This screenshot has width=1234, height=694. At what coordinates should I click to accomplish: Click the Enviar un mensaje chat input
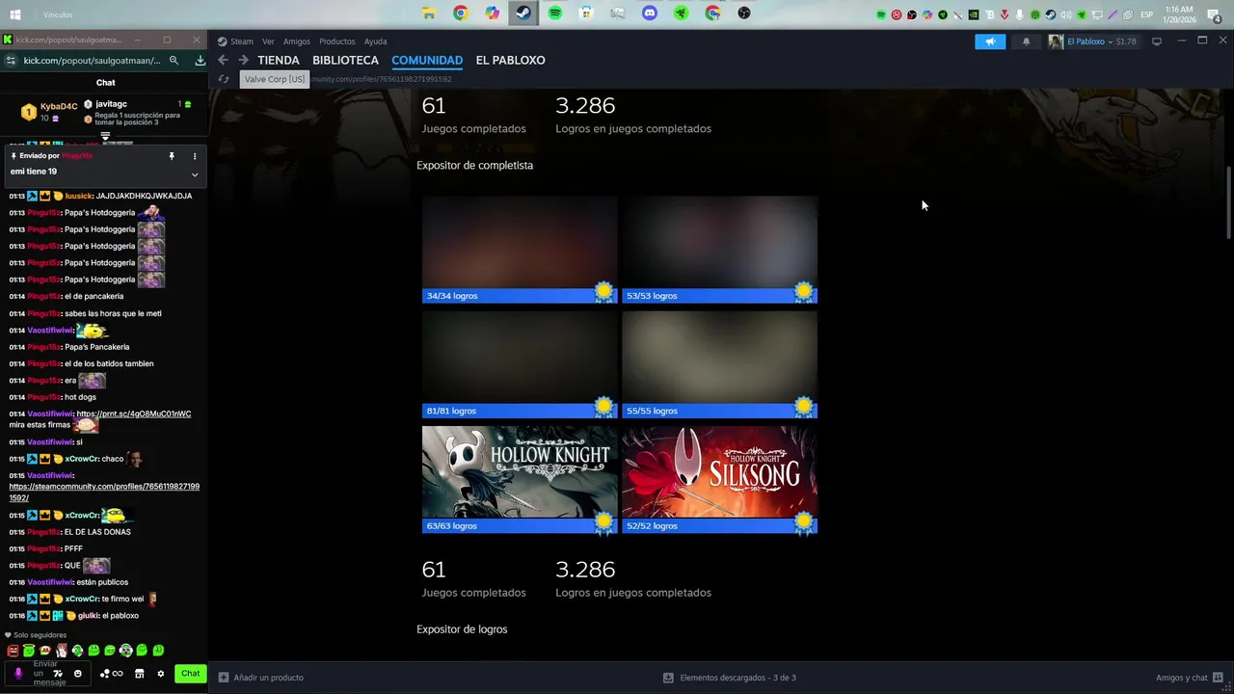pyautogui.click(x=46, y=673)
